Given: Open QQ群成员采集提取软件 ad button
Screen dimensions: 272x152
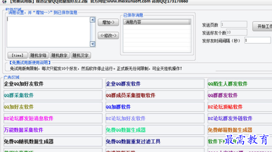Looking at the screenshot, I should pos(155,95).
